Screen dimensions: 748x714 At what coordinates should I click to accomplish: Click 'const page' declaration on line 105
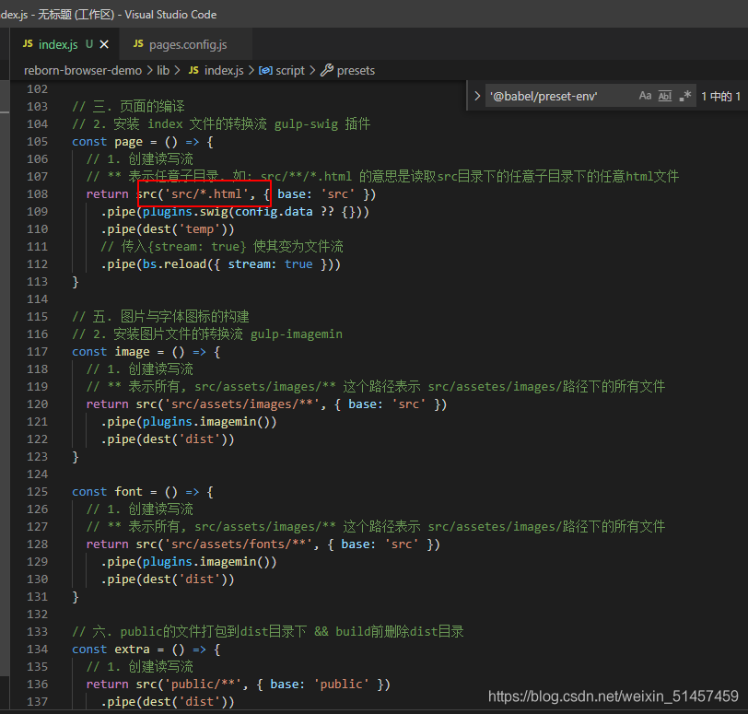108,142
